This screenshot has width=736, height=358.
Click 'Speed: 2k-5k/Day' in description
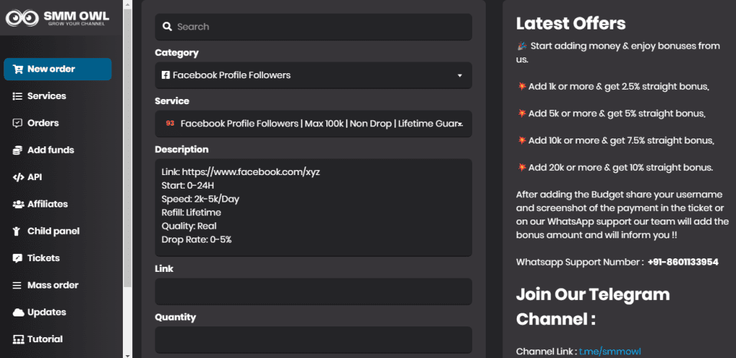201,199
